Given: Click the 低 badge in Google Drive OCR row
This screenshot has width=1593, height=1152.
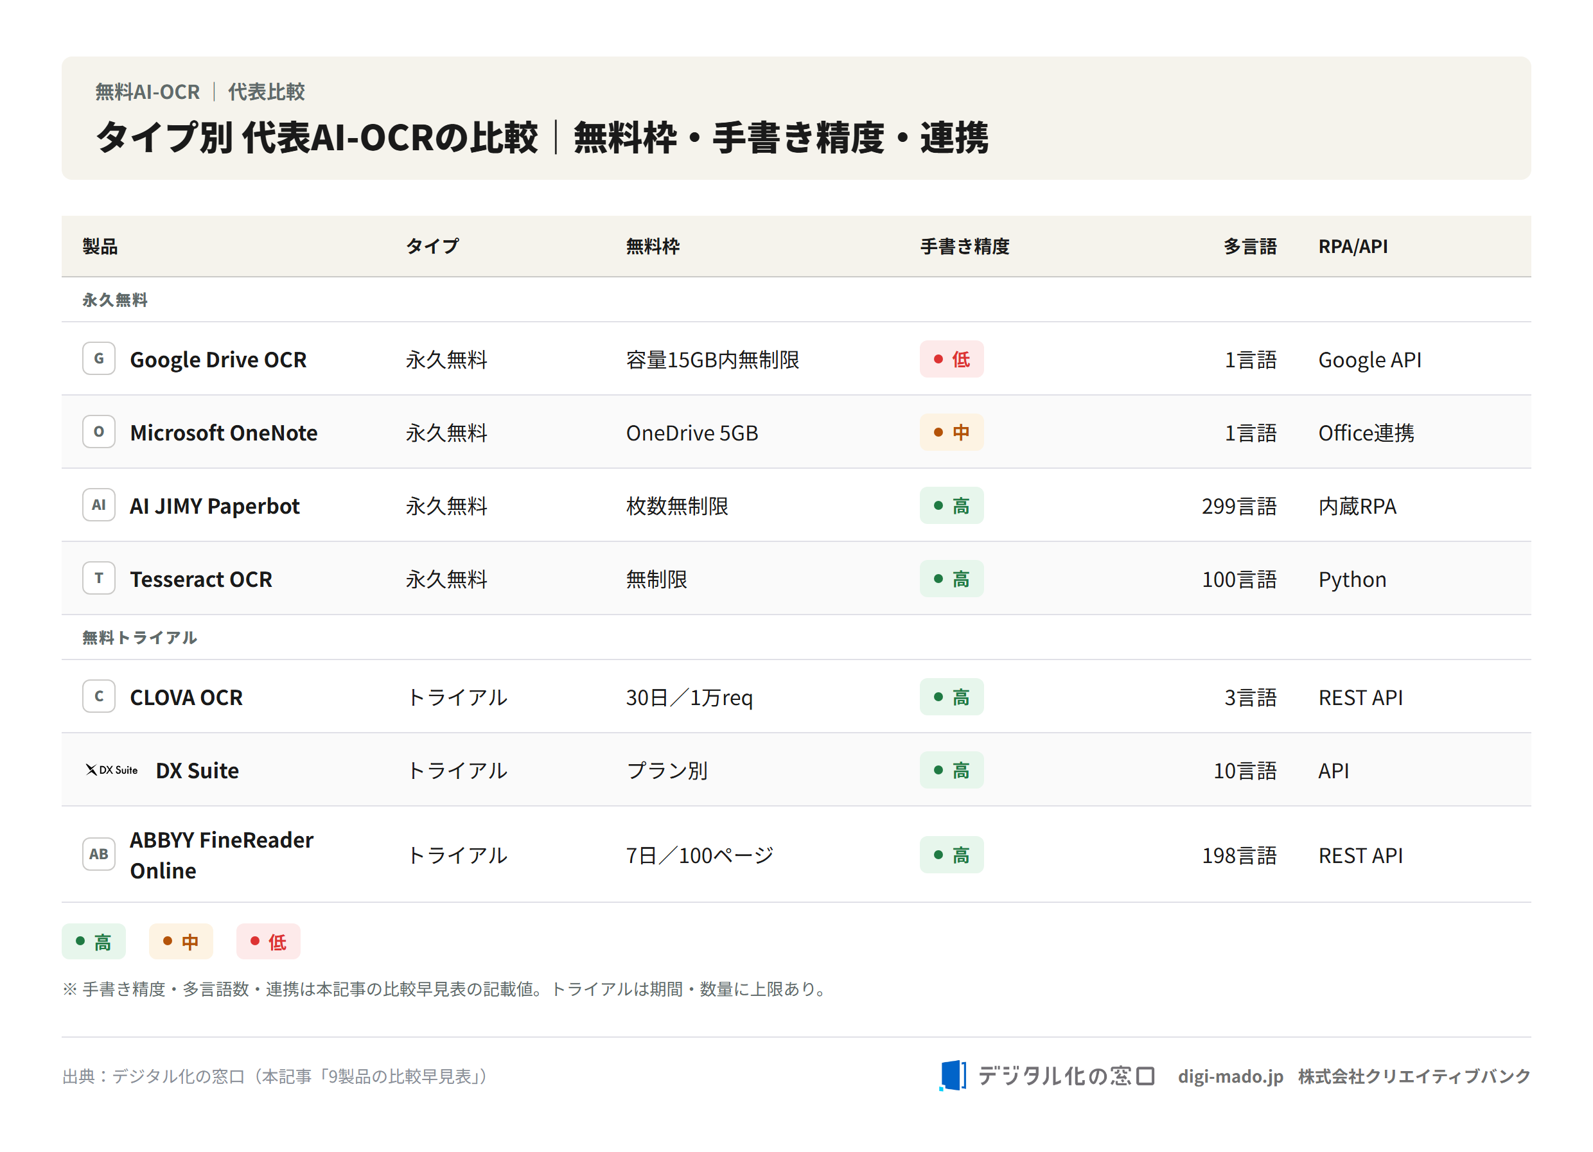Looking at the screenshot, I should 952,360.
